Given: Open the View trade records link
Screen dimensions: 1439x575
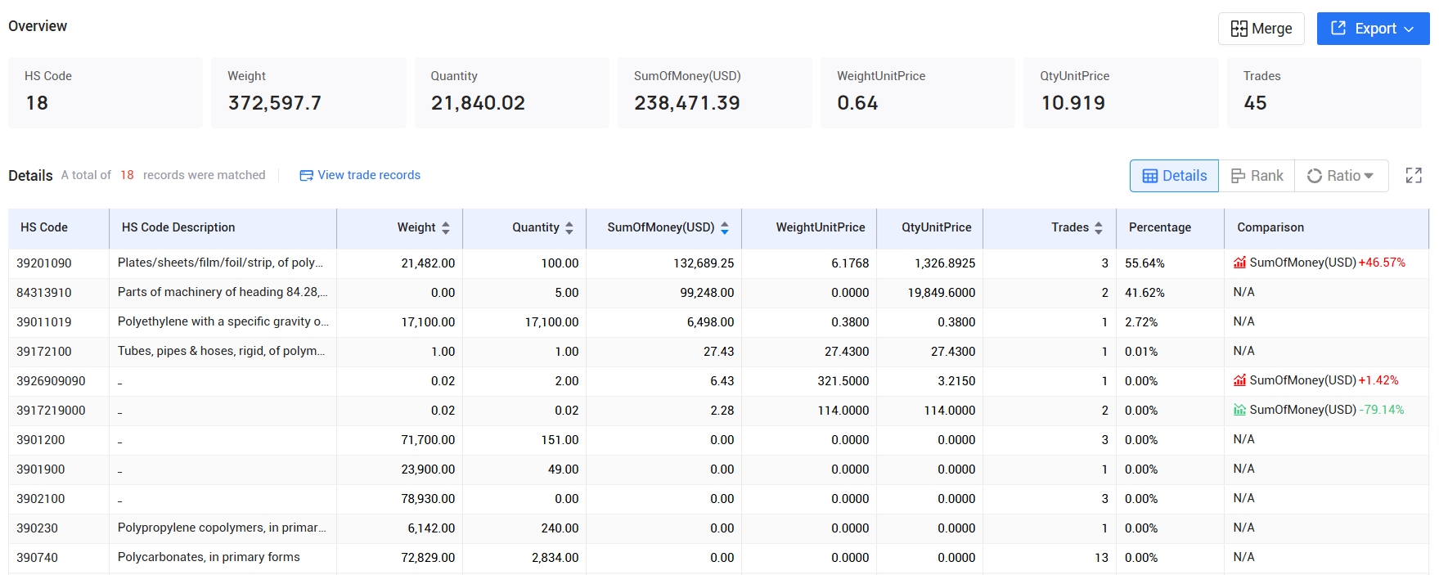Looking at the screenshot, I should click(360, 175).
